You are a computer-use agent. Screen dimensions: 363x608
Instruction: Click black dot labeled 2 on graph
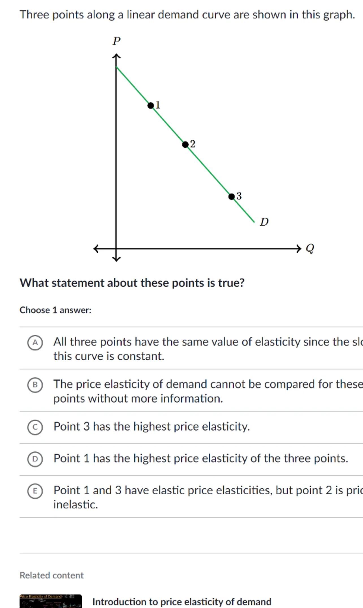click(x=185, y=145)
